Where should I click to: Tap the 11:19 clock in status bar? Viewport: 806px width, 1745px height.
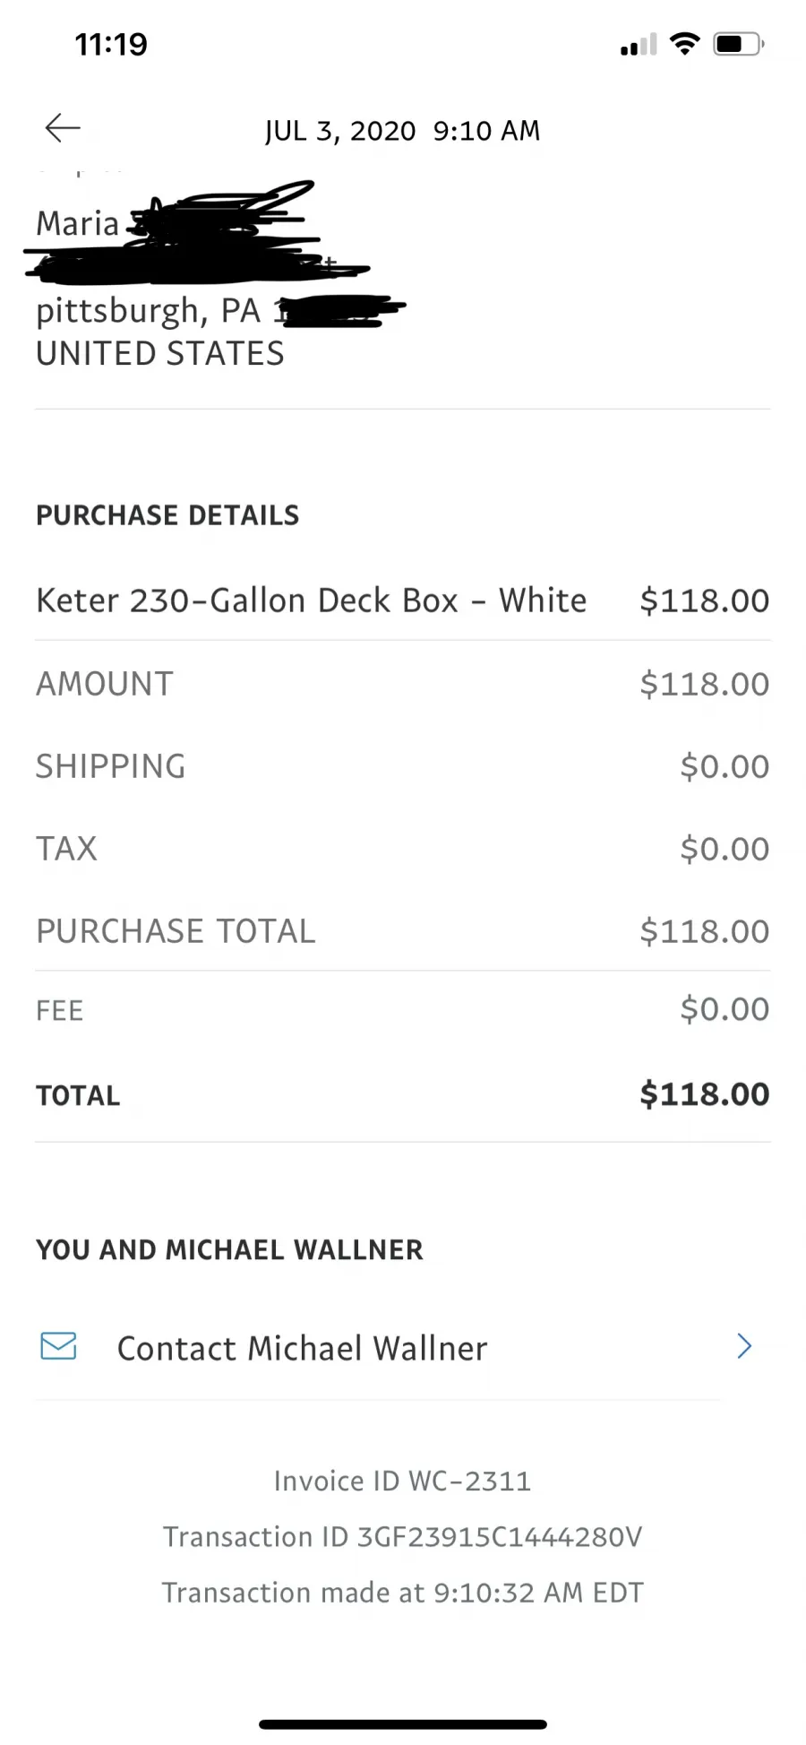111,44
